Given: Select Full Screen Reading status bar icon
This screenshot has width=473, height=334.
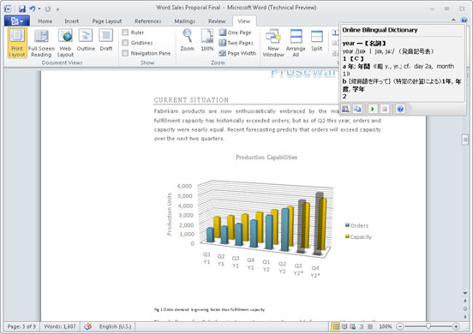Looking at the screenshot, I should tap(344, 326).
